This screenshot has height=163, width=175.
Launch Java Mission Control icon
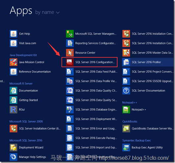coord(13,62)
